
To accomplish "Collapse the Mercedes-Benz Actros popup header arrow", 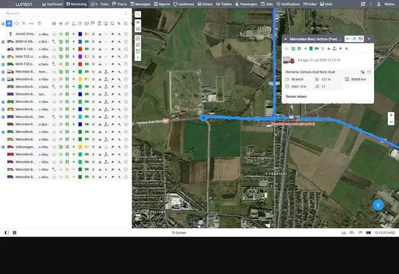I will coord(286,39).
